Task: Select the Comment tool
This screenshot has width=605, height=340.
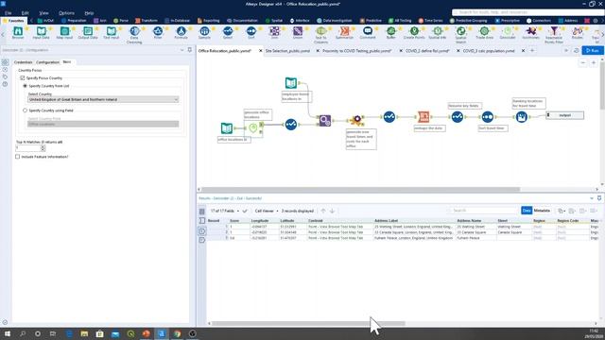Action: [x=368, y=32]
